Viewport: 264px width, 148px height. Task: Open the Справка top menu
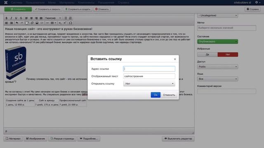(x=123, y=2)
